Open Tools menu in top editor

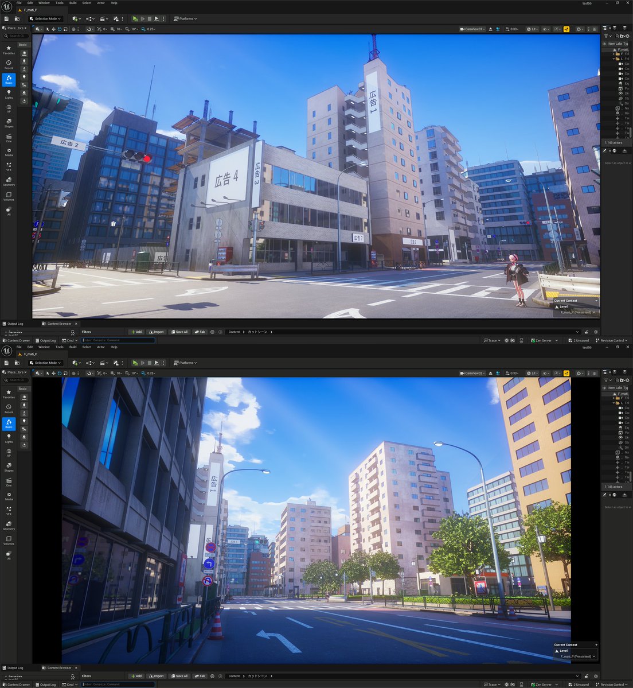[x=59, y=3]
